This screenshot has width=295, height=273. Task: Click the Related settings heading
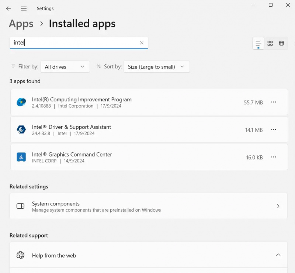point(29,187)
